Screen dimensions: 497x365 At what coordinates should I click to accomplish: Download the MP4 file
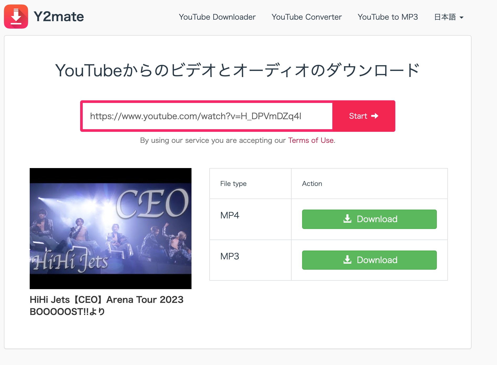pyautogui.click(x=369, y=219)
